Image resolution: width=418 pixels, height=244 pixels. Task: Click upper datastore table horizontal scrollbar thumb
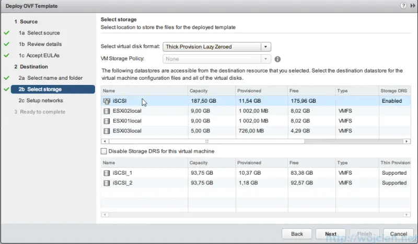(x=206, y=141)
